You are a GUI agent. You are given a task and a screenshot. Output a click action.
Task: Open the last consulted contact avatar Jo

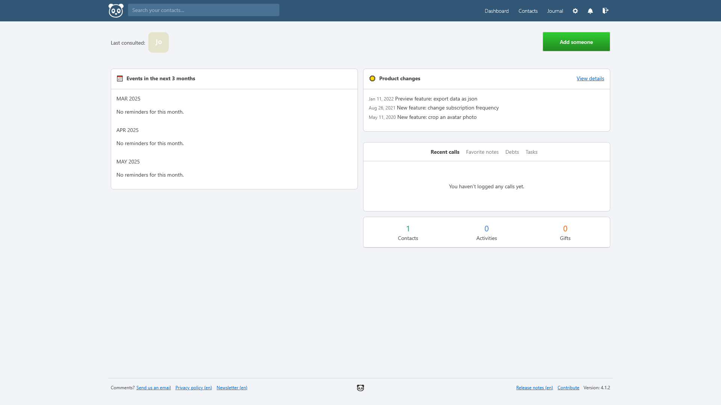point(158,42)
